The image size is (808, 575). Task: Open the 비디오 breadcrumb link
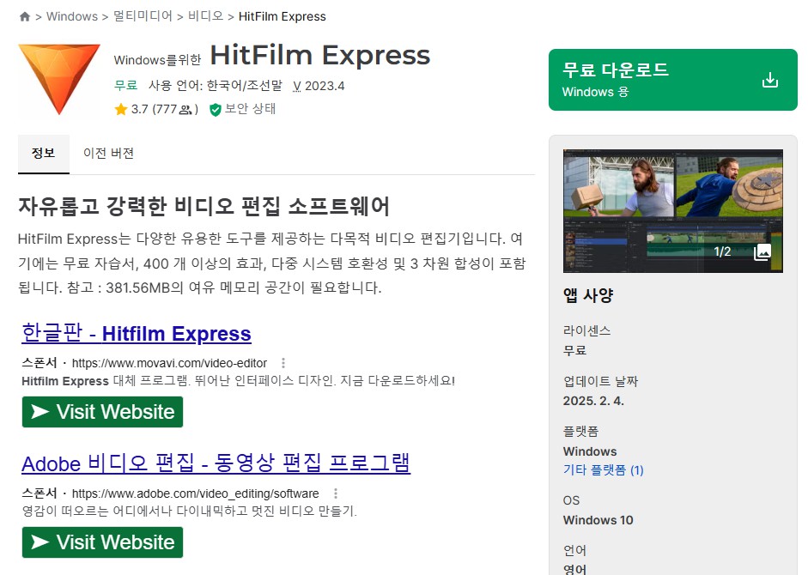(205, 16)
